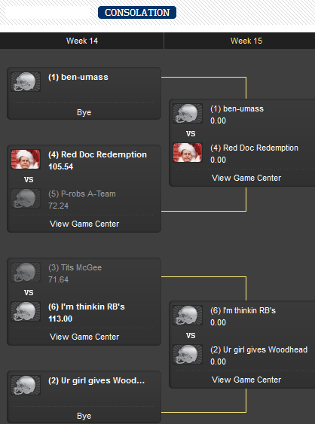View Game Center for Red Doc vs P-robs
This screenshot has height=424, width=315.
pyautogui.click(x=84, y=224)
